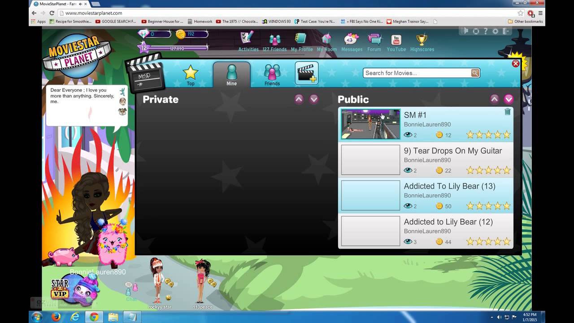Switch to the Friends movies tab

[x=272, y=75]
